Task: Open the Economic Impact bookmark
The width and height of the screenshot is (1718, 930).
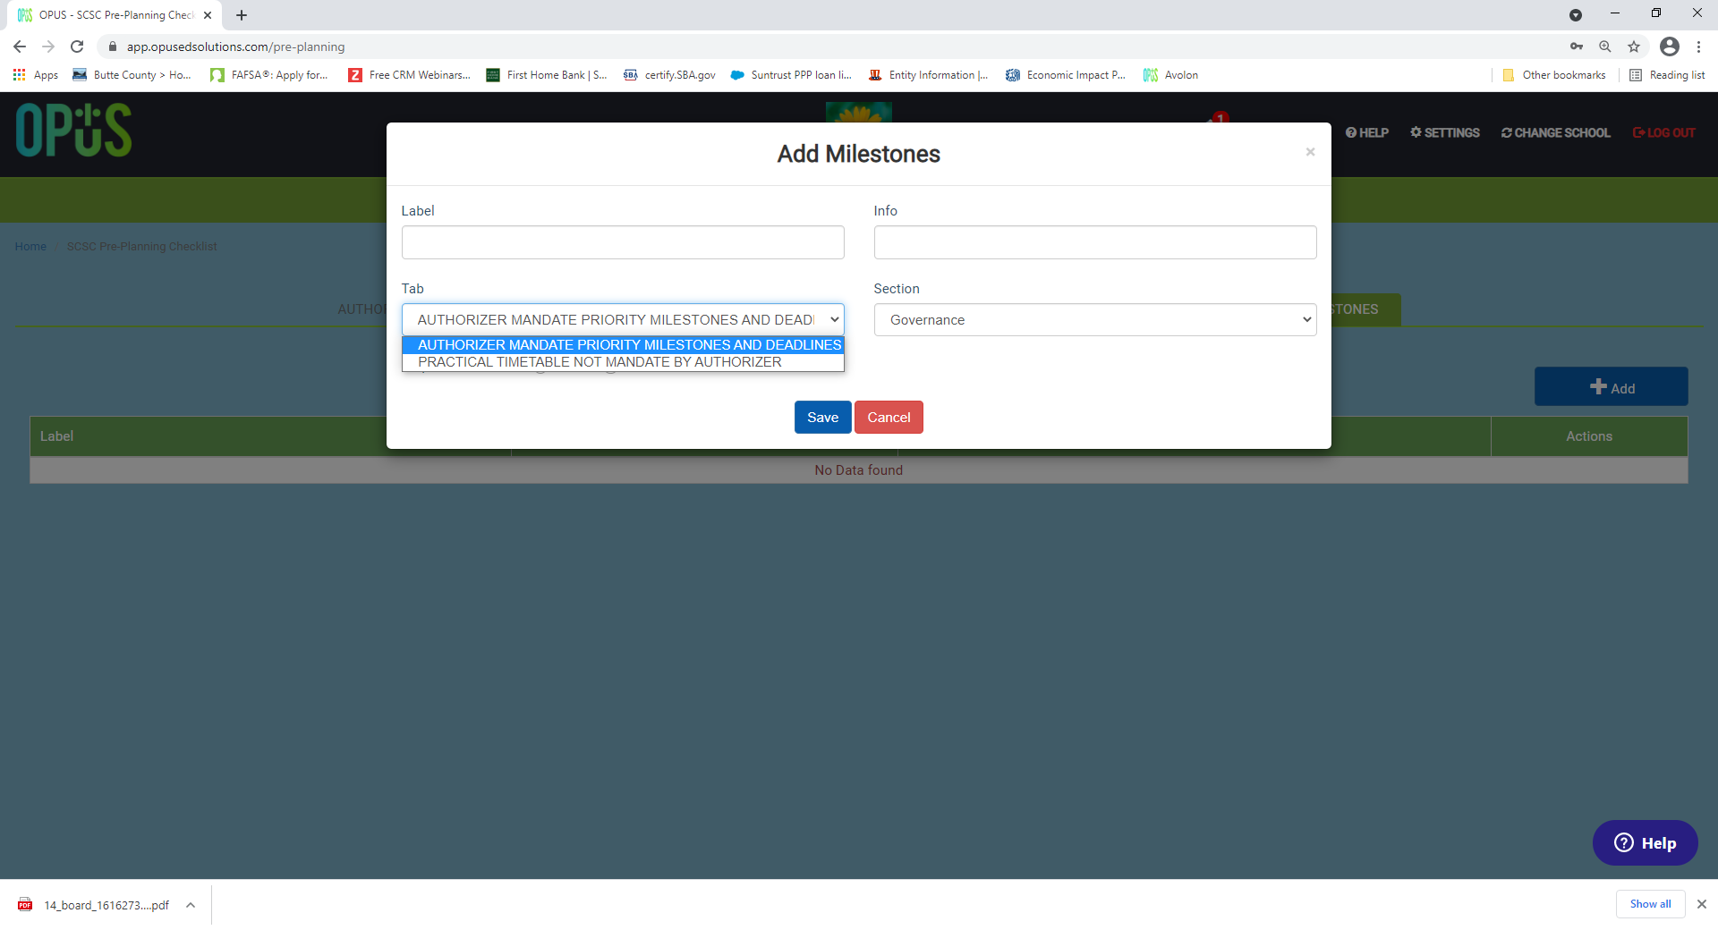Action: 1066,75
